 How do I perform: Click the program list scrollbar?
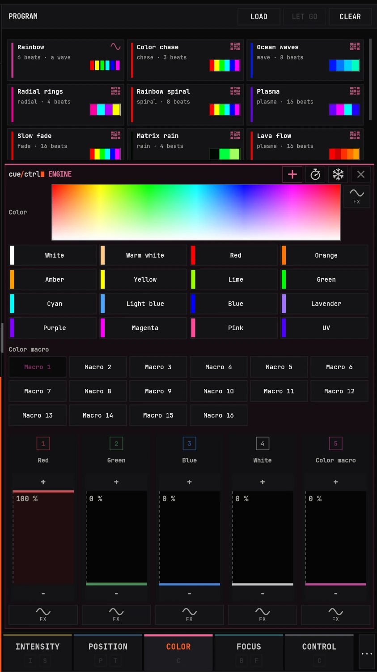point(370,80)
